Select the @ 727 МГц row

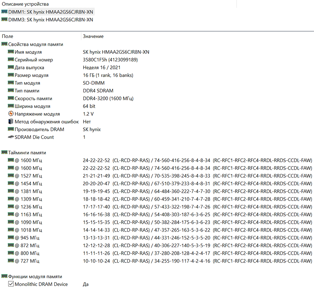tap(160, 261)
